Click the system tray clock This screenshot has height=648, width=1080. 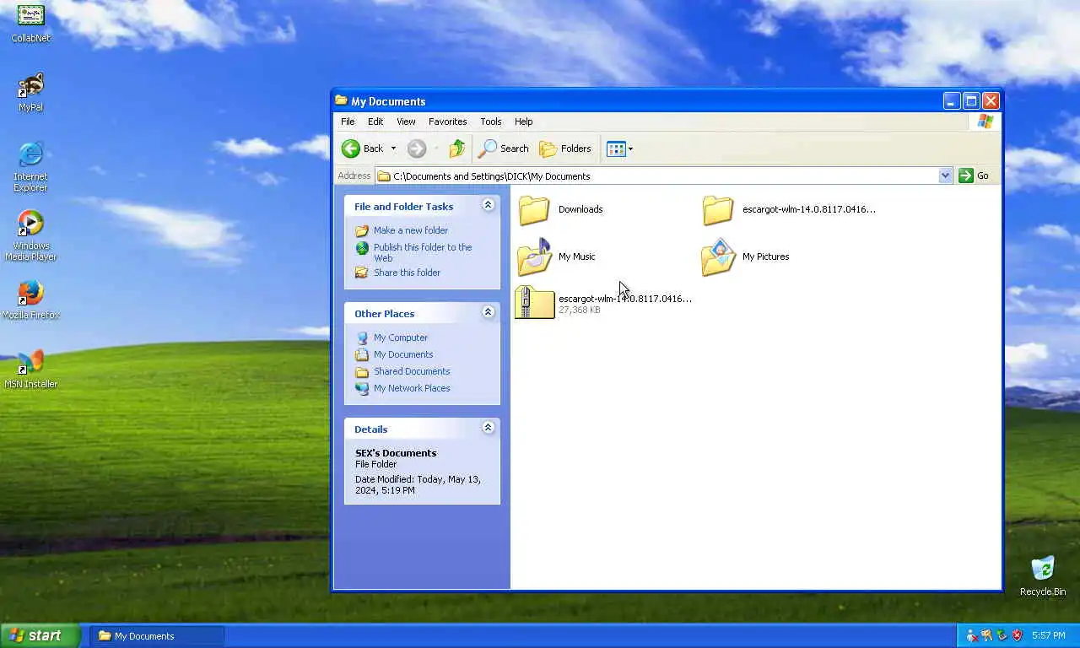(x=1048, y=635)
